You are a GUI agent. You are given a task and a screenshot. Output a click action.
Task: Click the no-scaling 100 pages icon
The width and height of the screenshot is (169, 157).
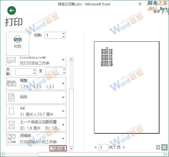[12, 139]
